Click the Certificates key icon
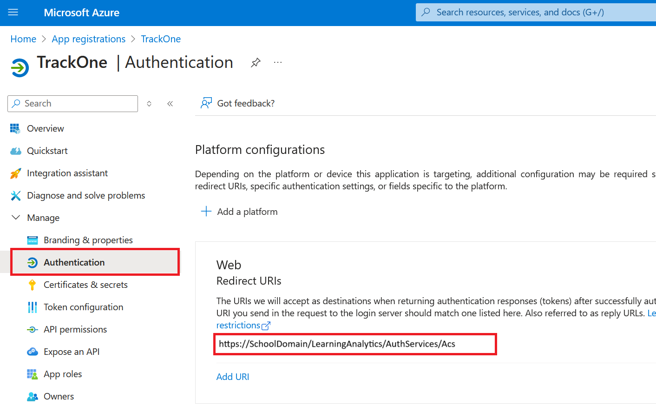This screenshot has height=406, width=656. [32, 285]
